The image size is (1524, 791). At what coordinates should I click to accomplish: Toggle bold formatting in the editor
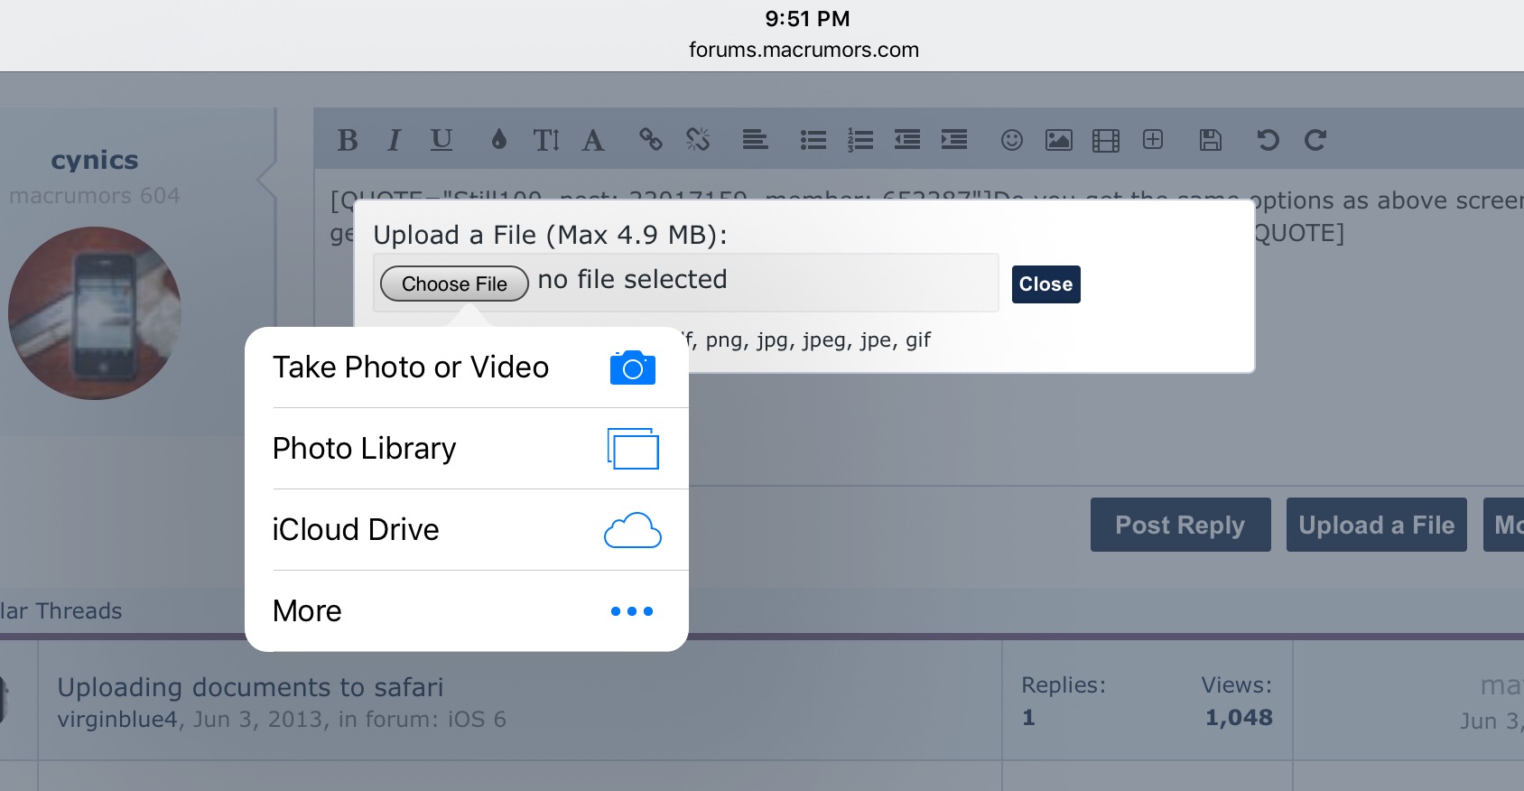[348, 140]
